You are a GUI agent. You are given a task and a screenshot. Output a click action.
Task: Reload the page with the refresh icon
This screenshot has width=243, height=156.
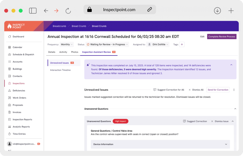[68, 11]
